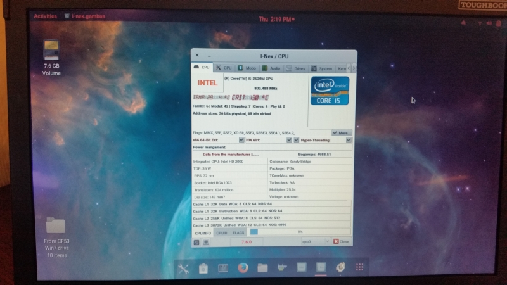Image resolution: width=507 pixels, height=285 pixels.
Task: Switch to the CPU tab
Action: [x=202, y=67]
